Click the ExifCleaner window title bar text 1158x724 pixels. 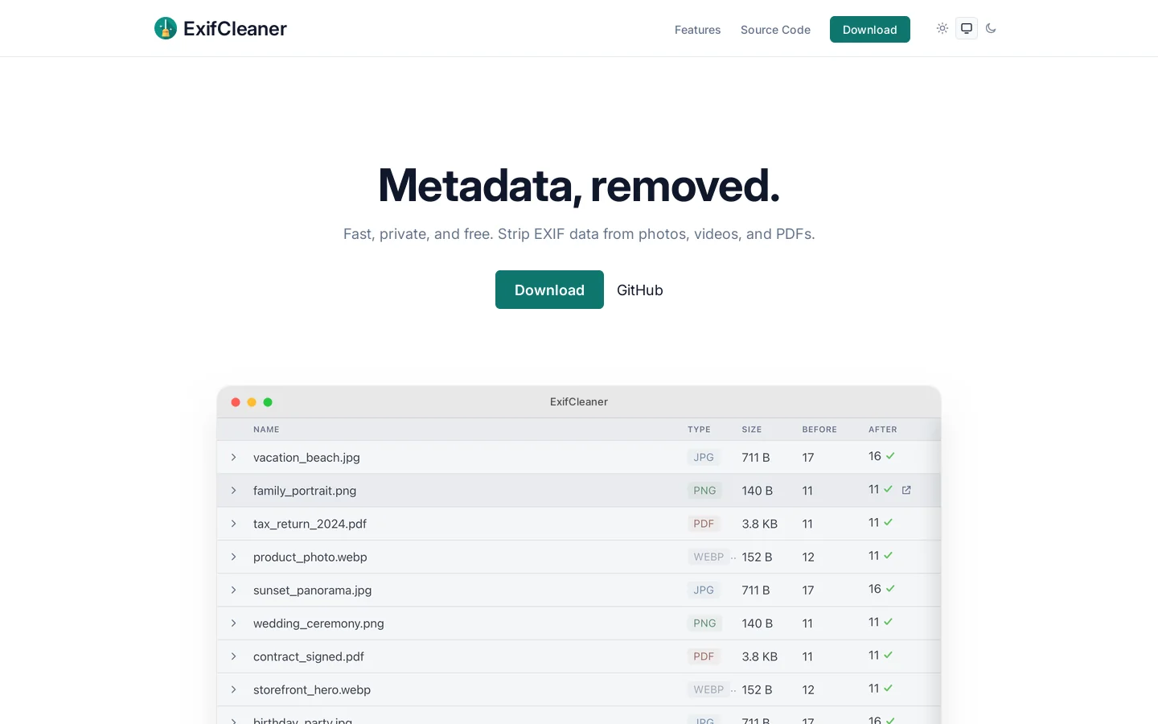coord(579,401)
